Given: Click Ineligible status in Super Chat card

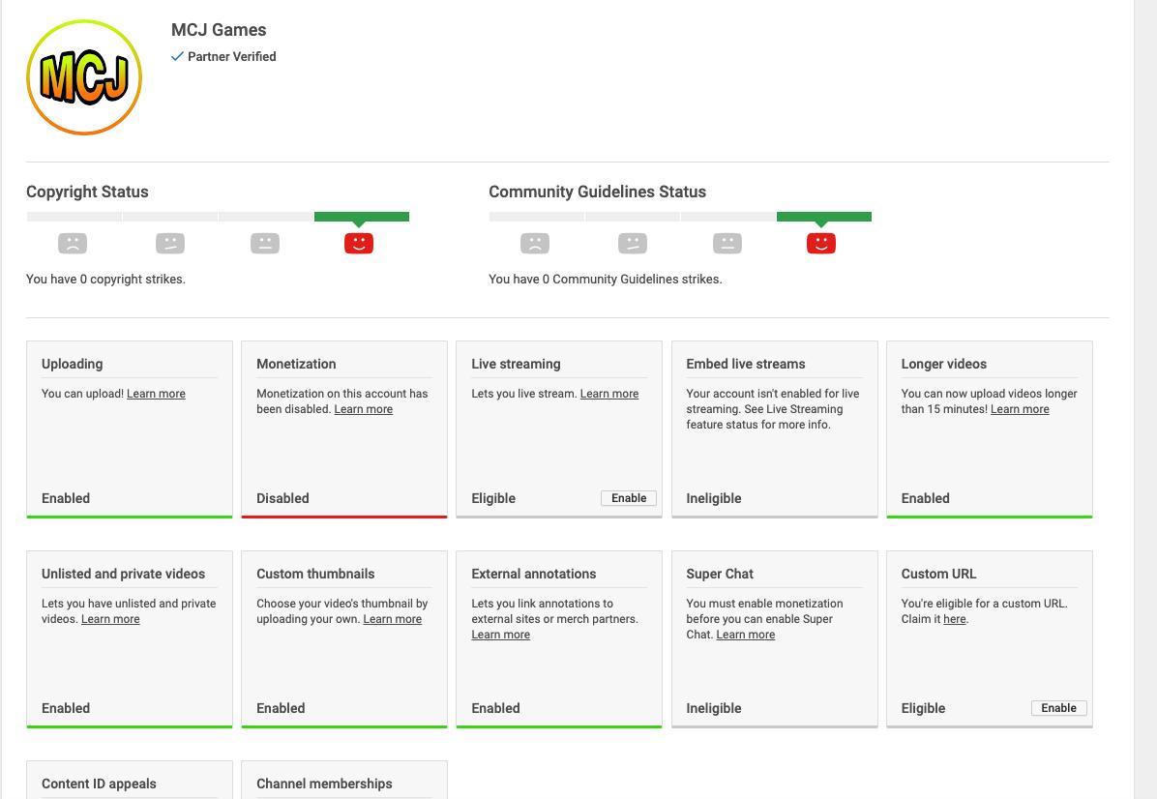Looking at the screenshot, I should [x=714, y=708].
